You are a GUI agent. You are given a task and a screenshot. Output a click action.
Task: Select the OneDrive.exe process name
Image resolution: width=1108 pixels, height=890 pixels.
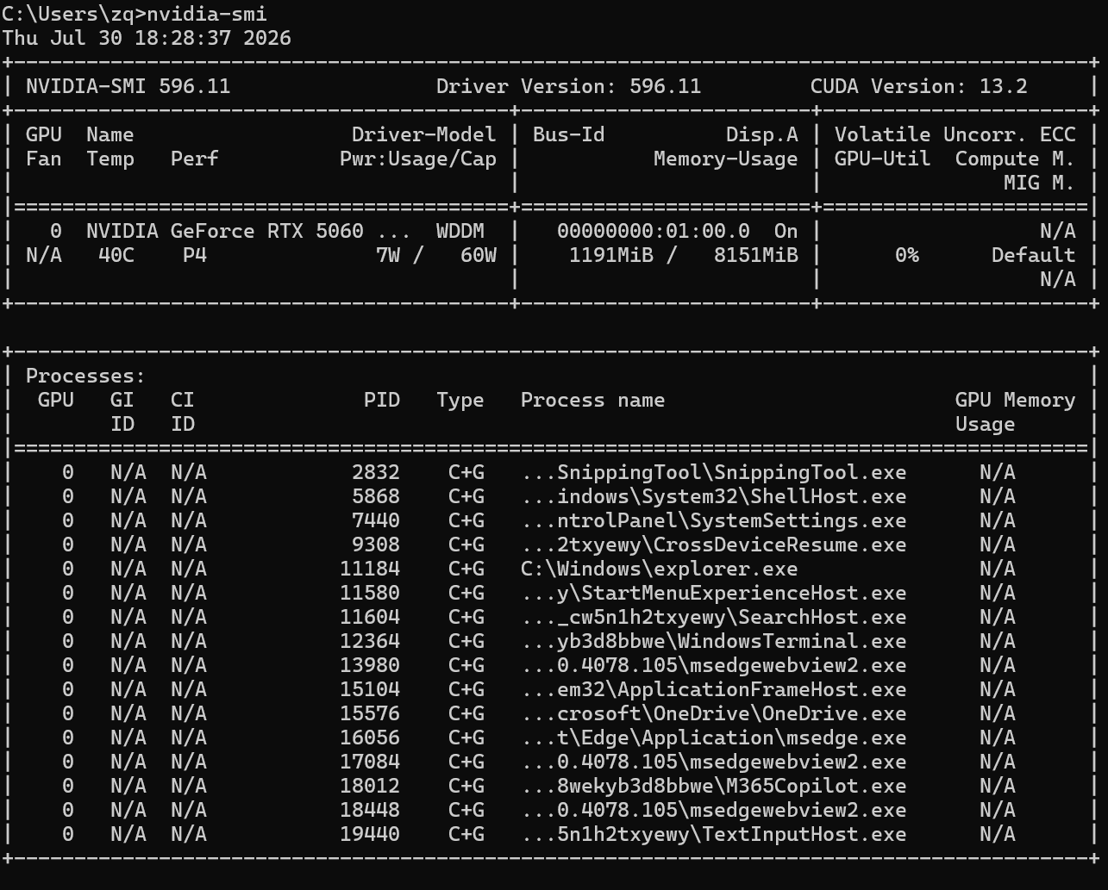(714, 713)
